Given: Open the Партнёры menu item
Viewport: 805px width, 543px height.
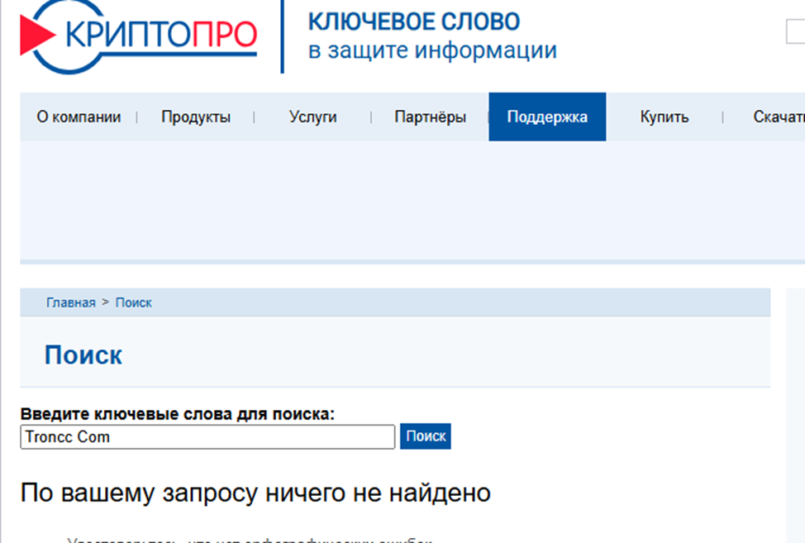Looking at the screenshot, I should (431, 117).
